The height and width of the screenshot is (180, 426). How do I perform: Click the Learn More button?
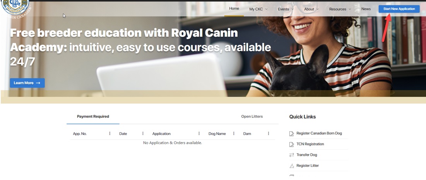click(27, 83)
